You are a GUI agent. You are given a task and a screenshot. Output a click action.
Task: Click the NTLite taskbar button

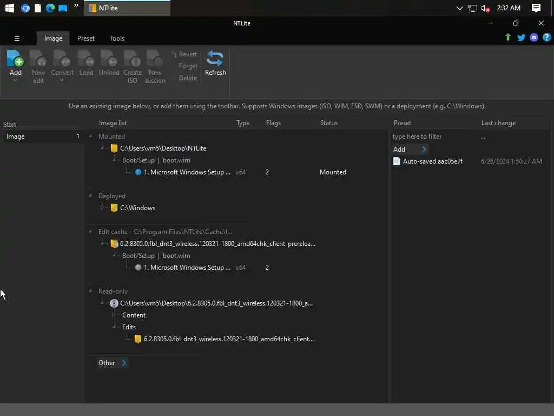[127, 8]
